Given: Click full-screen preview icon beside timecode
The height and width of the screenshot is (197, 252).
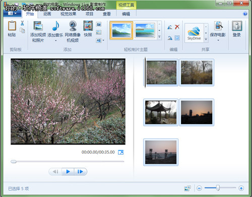Looking at the screenshot, I should pyautogui.click(x=120, y=153).
